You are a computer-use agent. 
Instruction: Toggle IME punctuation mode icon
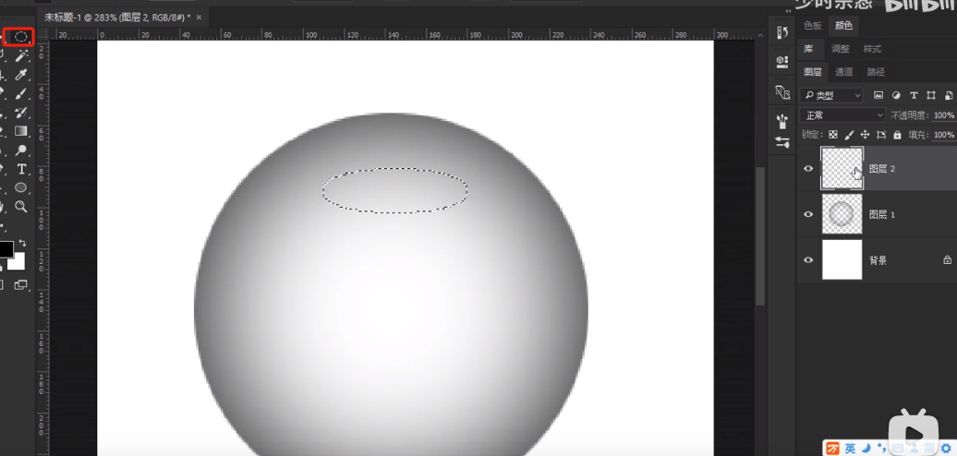coord(881,449)
